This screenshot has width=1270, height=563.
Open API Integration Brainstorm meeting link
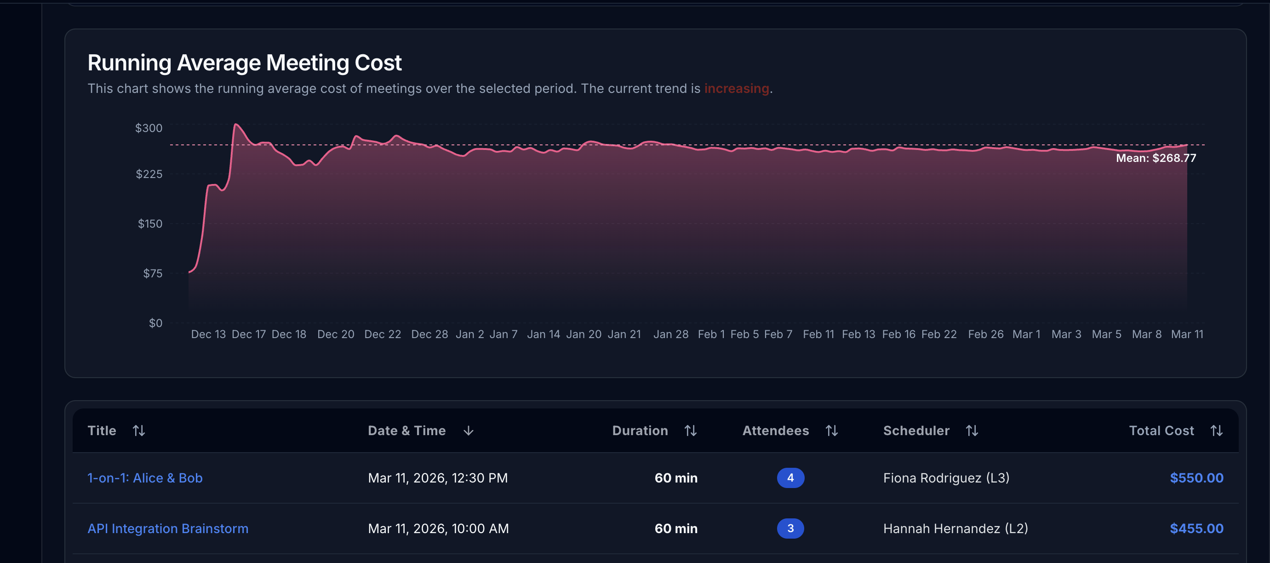click(168, 529)
